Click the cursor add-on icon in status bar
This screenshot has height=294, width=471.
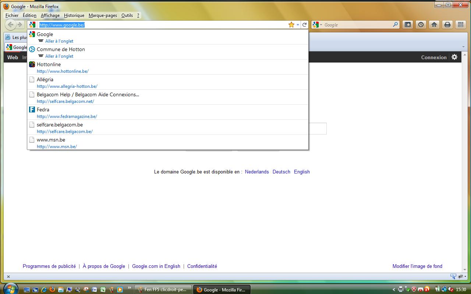coord(453,276)
